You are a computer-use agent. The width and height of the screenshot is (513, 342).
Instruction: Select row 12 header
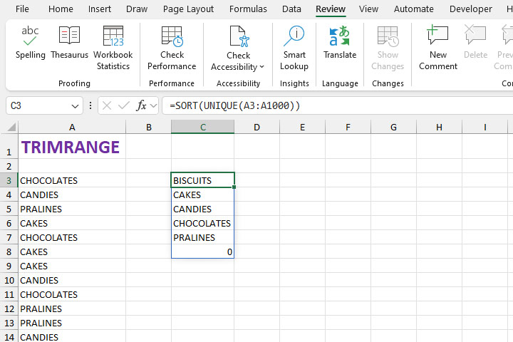9,309
